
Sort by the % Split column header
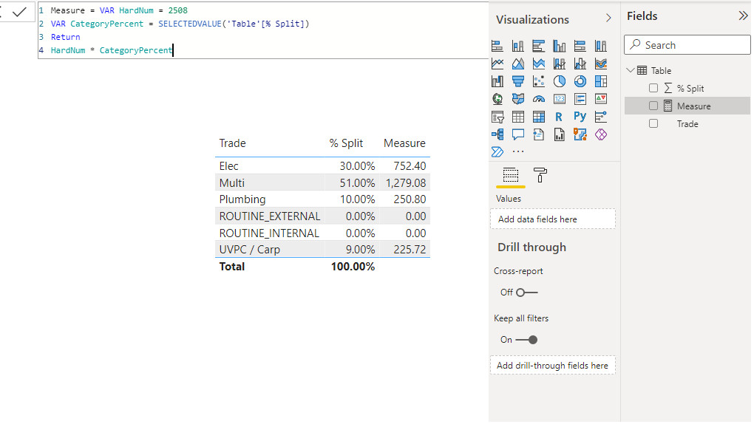pyautogui.click(x=346, y=143)
